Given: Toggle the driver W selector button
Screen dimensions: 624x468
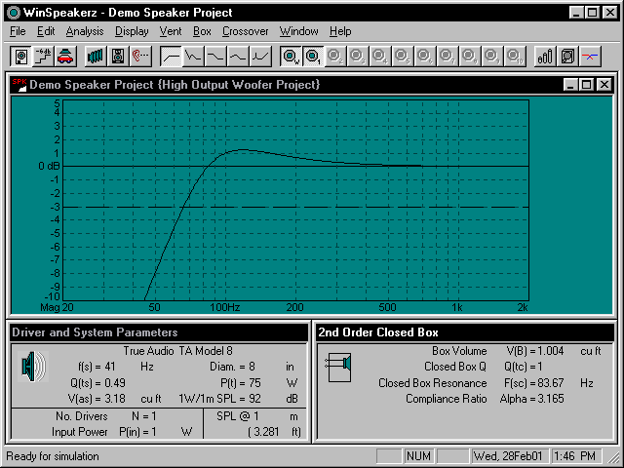Looking at the screenshot, I should [x=291, y=56].
